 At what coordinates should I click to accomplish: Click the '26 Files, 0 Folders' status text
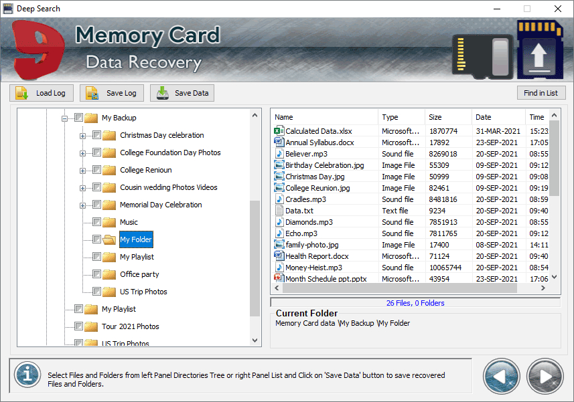point(415,303)
